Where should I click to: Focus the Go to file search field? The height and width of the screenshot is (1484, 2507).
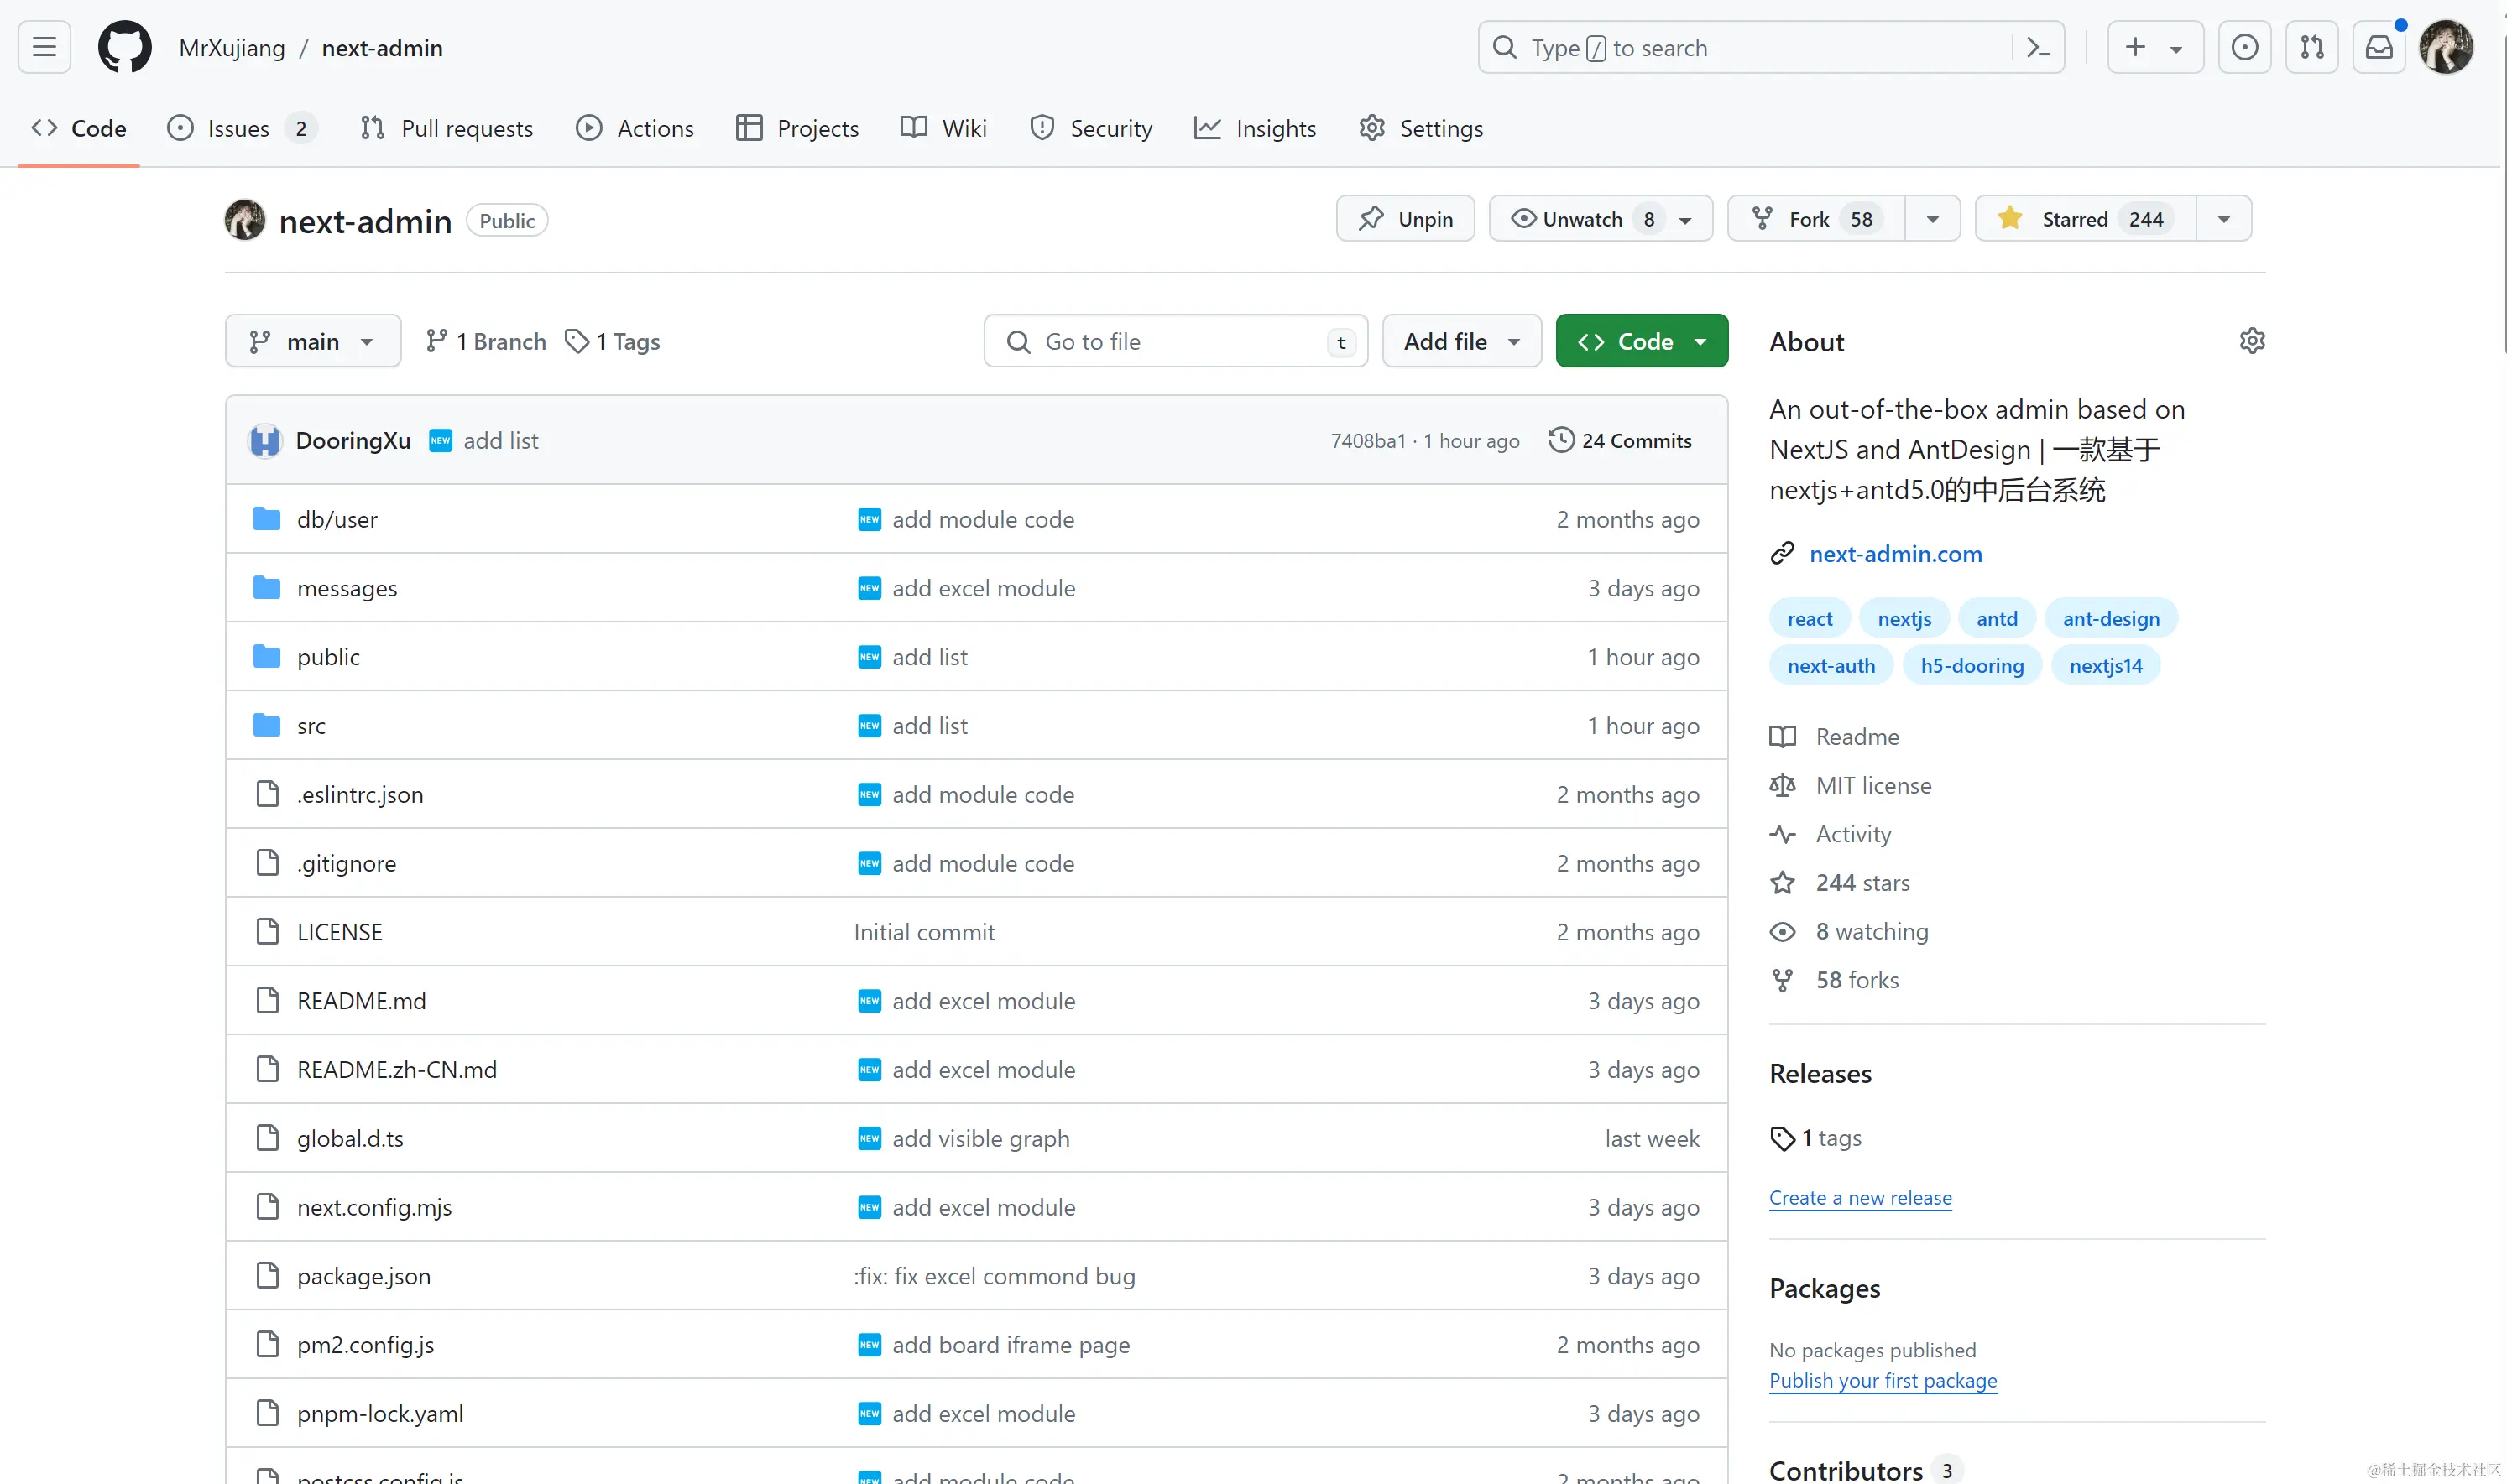(1176, 341)
